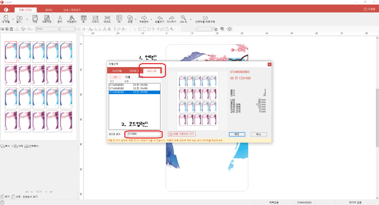Click the delete page (삭제) icon at bottom
The width and height of the screenshot is (379, 205).
click(x=13, y=197)
